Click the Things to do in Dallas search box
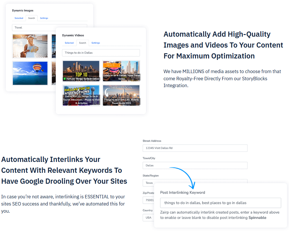 pyautogui.click(x=101, y=53)
